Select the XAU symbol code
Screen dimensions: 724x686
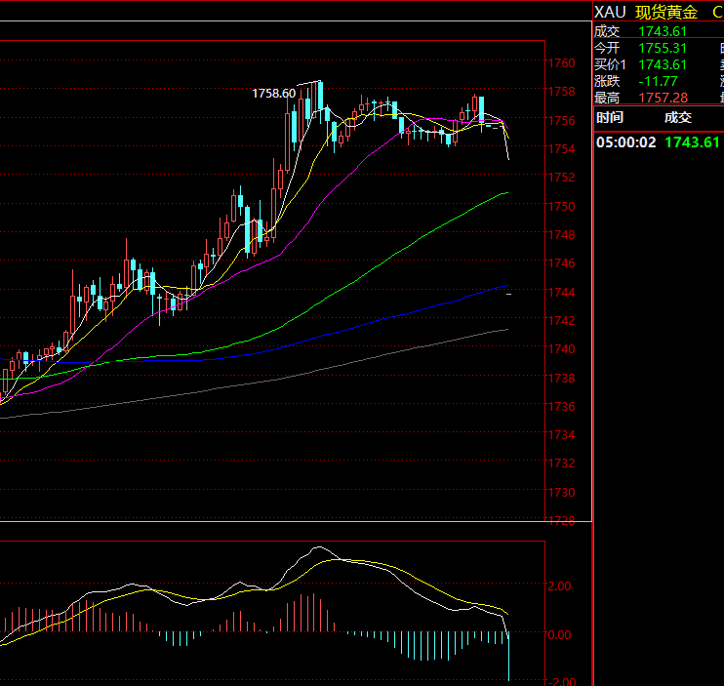(610, 12)
